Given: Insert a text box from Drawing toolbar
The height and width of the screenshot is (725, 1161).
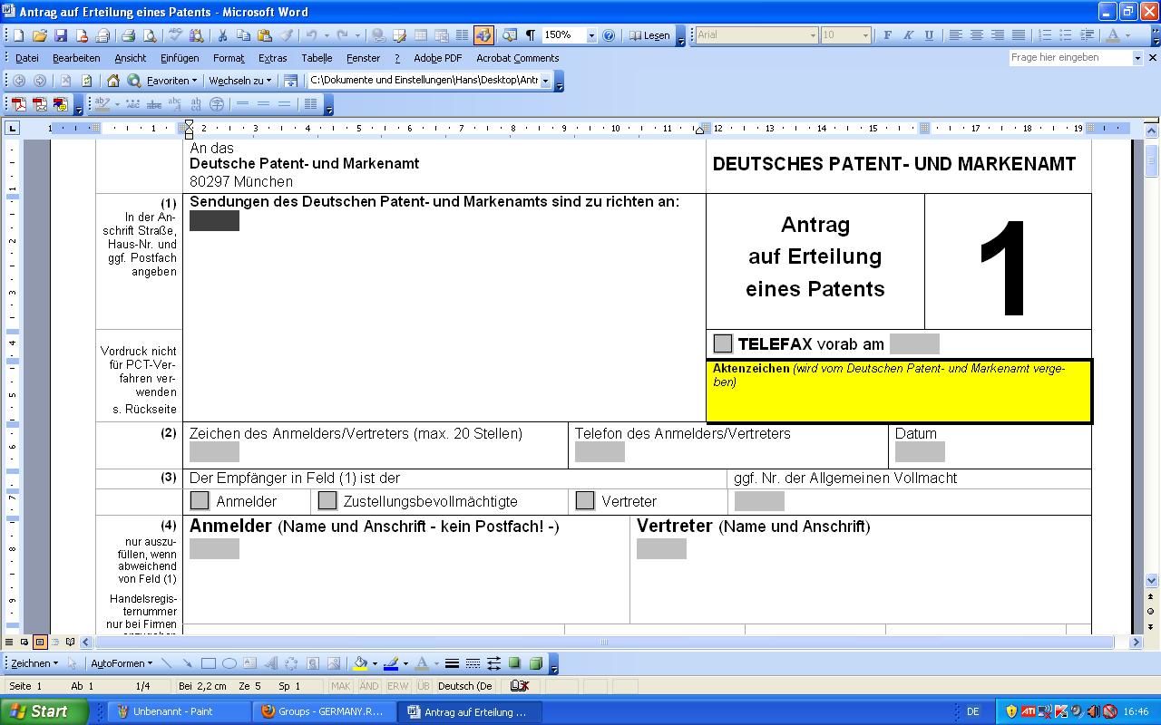Looking at the screenshot, I should click(x=249, y=663).
